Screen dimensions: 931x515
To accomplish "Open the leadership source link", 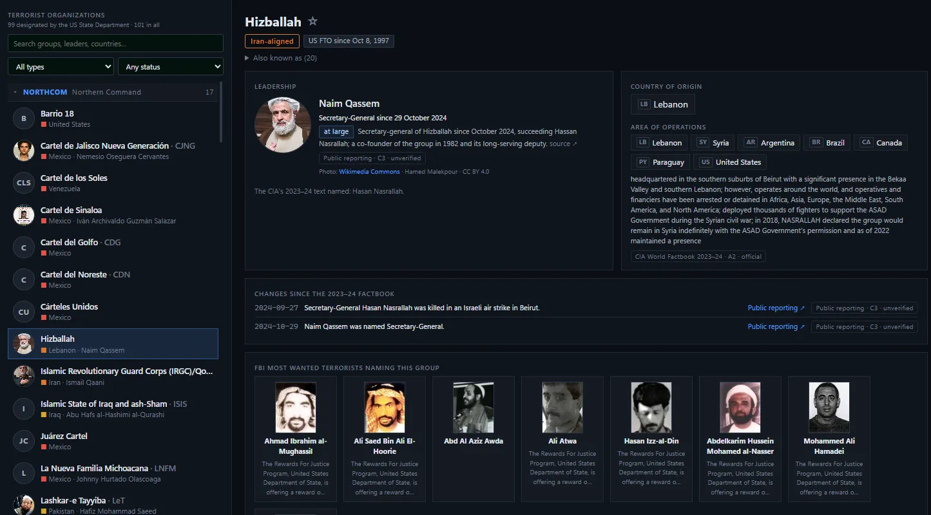I will (563, 144).
